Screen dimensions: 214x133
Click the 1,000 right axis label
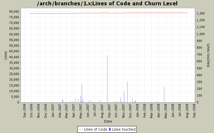(201, 34)
